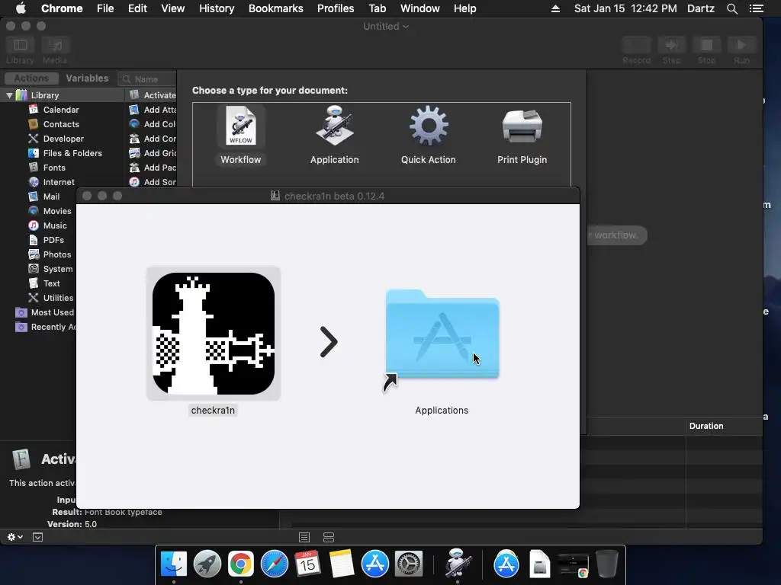Select the Workflow document type icon
Screen dimensions: 781x585
(240, 126)
